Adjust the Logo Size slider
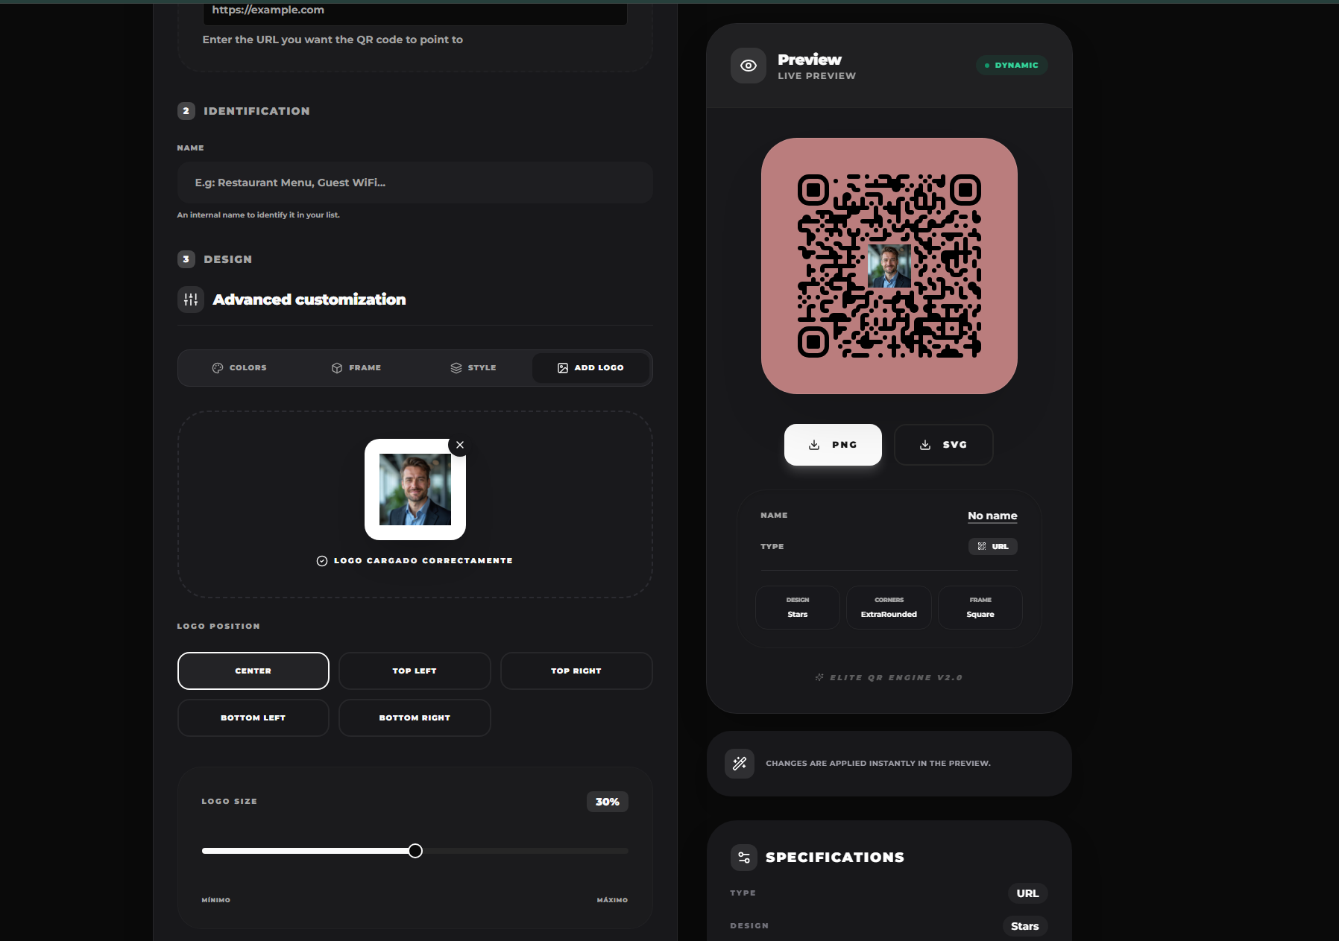This screenshot has height=941, width=1339. 415,850
